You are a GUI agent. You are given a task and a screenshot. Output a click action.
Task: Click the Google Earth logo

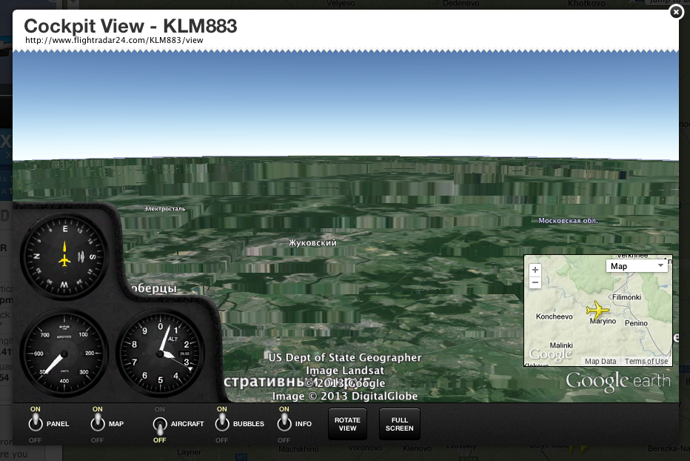tap(618, 381)
